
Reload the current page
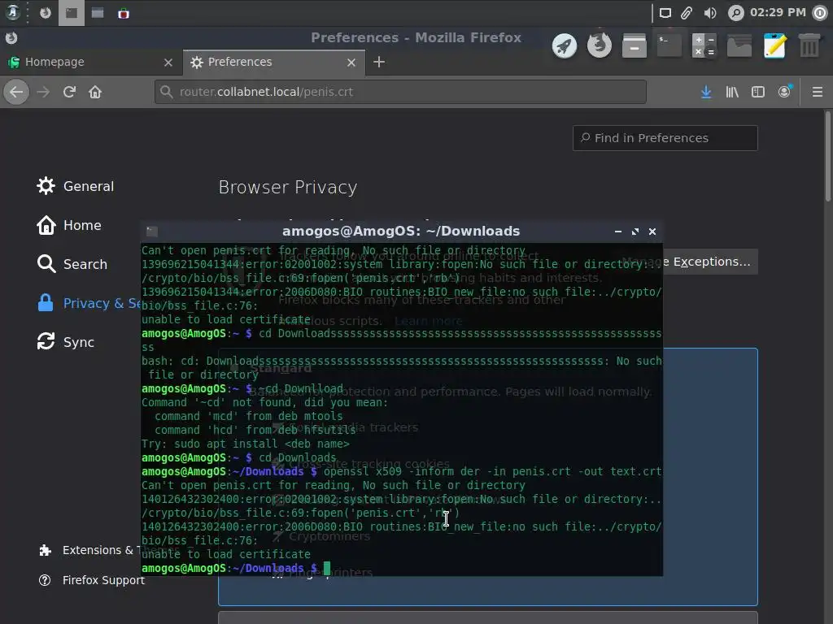click(x=69, y=92)
